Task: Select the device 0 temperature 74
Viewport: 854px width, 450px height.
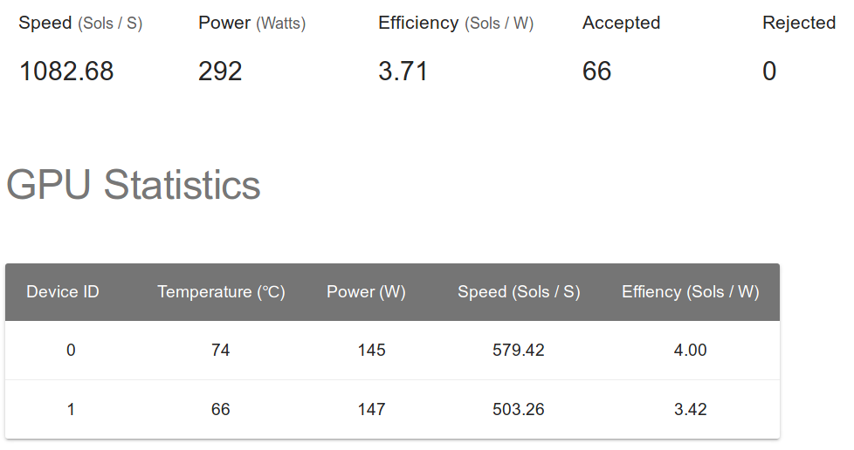Action: pyautogui.click(x=221, y=350)
